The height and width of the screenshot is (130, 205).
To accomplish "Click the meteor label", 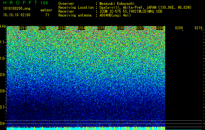I will coord(46,10).
